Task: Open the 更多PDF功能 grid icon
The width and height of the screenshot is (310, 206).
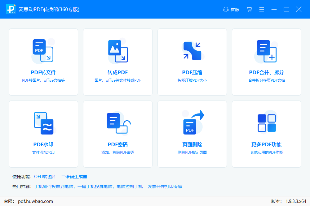Action: pos(266,123)
